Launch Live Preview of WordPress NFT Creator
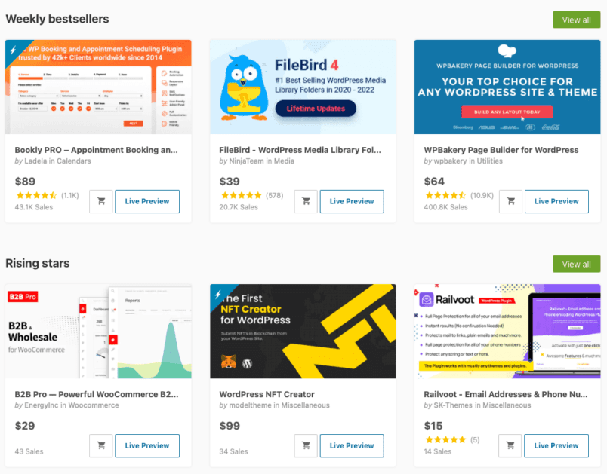Screen dimensions: 607x474 tap(352, 445)
